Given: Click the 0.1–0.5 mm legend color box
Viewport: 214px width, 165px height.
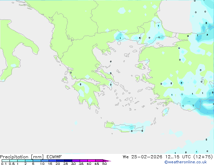Looking at the screenshot, I should point(6,161).
